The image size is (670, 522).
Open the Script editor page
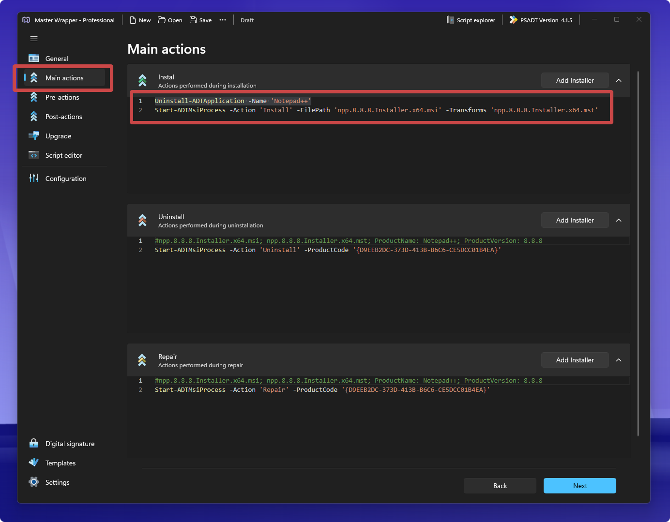tap(63, 155)
